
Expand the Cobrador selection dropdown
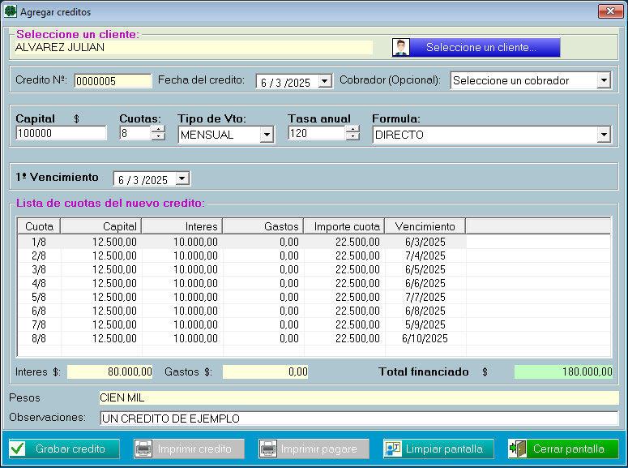[x=603, y=80]
